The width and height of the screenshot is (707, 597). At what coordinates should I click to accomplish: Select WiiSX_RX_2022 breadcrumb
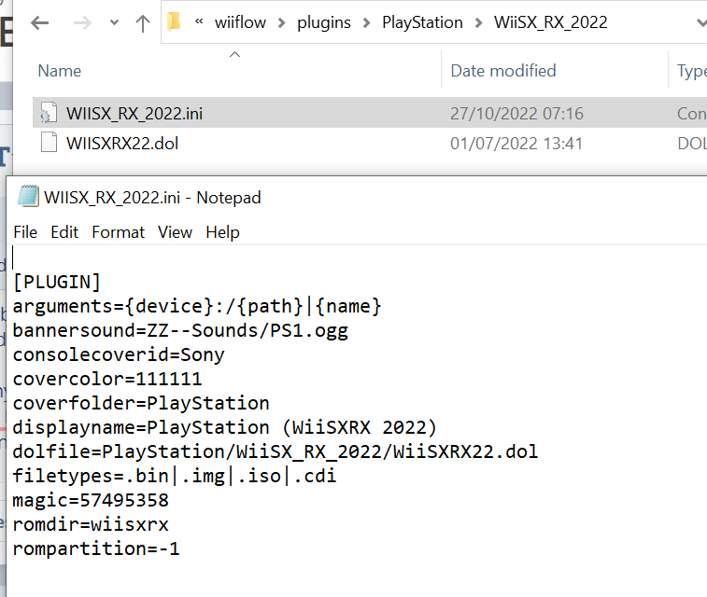550,22
